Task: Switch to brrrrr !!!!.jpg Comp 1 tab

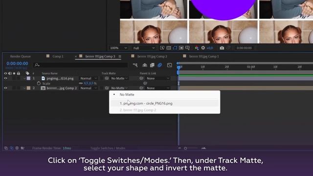Action: tap(204, 57)
